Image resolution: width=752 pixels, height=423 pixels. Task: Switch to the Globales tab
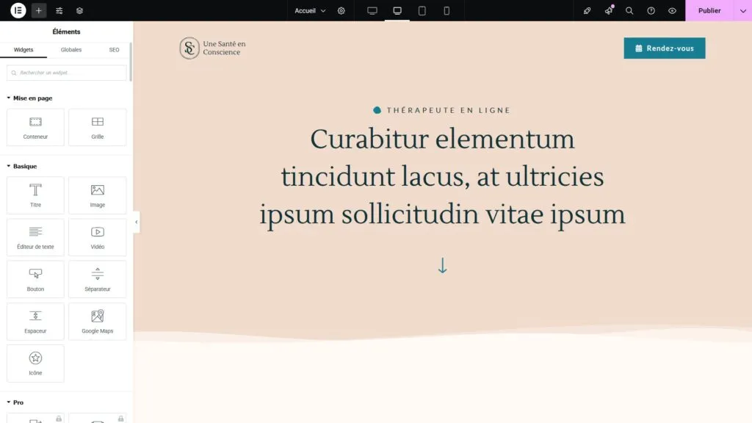click(x=70, y=49)
